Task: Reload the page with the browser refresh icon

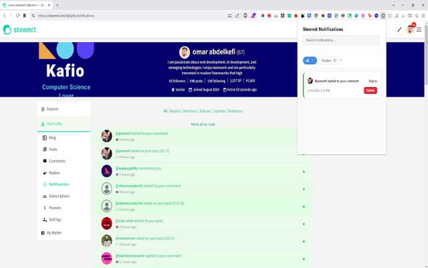Action: point(17,15)
